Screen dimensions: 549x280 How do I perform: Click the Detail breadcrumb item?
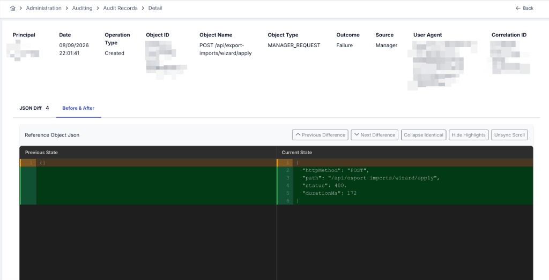pos(155,8)
